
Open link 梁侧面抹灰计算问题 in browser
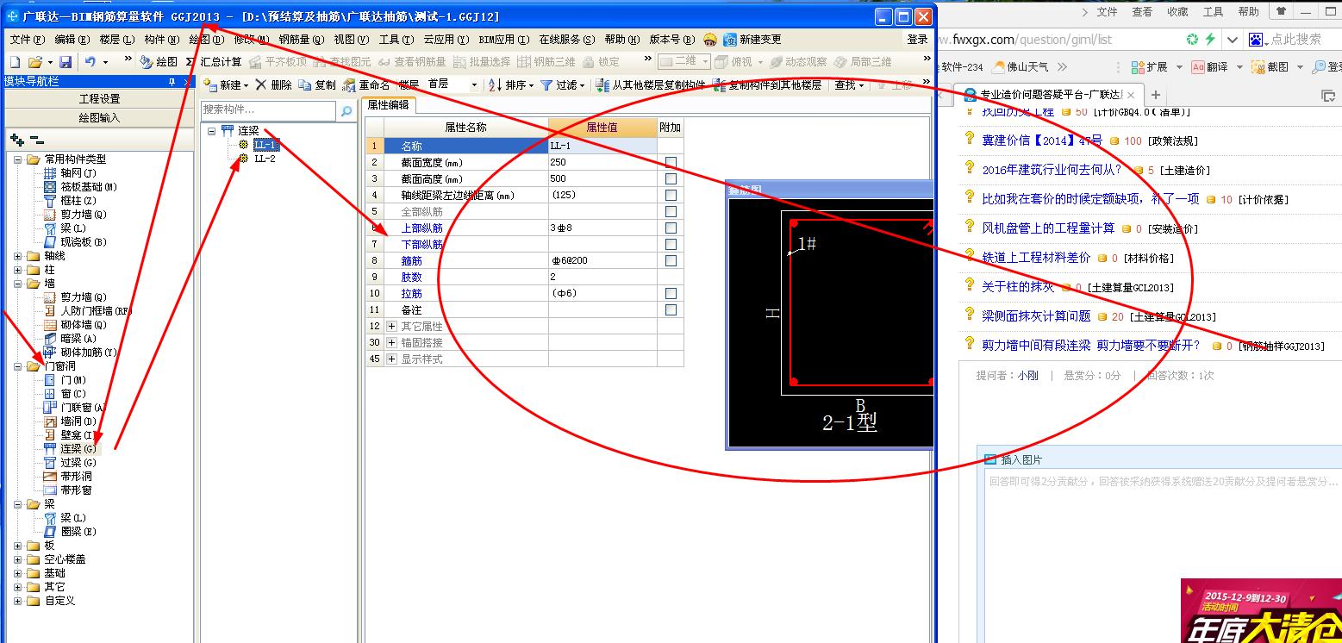(1036, 316)
